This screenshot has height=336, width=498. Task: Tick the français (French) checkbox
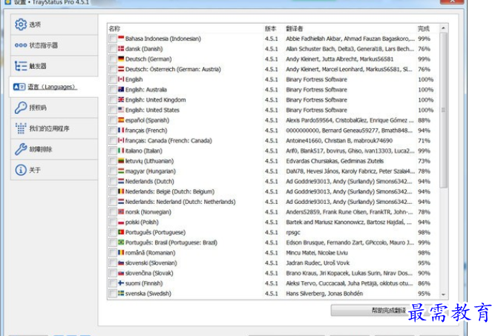pyautogui.click(x=112, y=131)
